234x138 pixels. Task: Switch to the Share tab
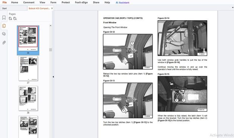tap(96, 2)
